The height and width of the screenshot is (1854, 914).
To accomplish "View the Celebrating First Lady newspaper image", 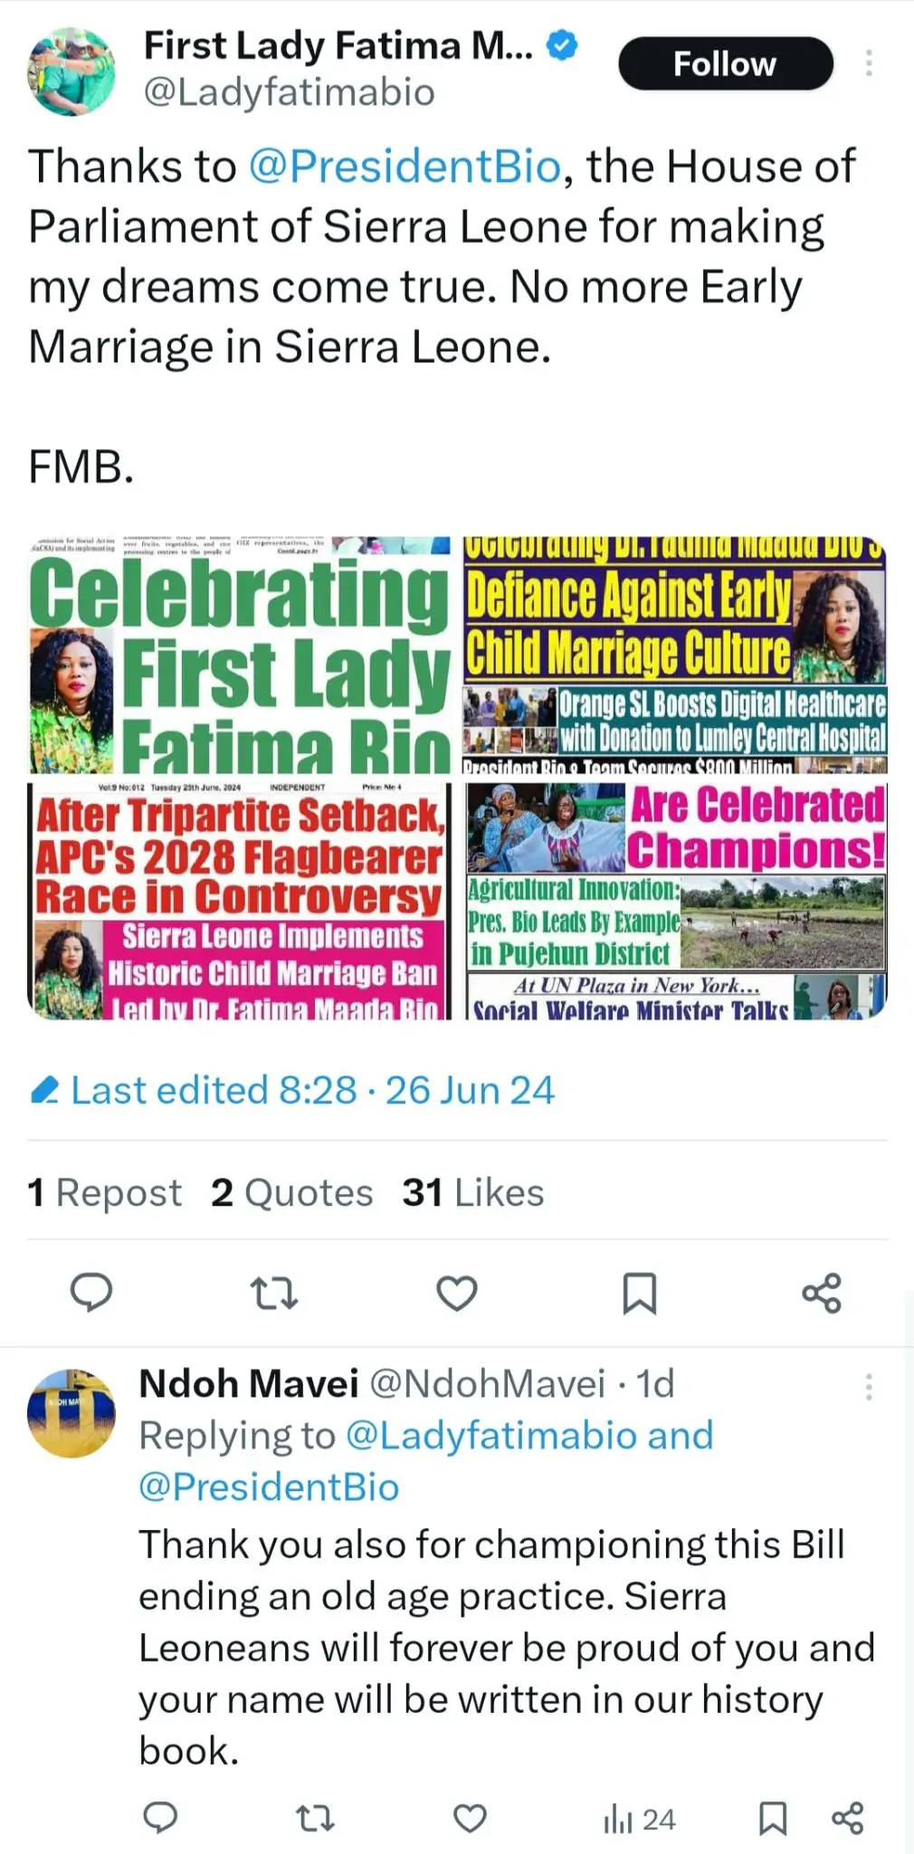I will [x=240, y=655].
